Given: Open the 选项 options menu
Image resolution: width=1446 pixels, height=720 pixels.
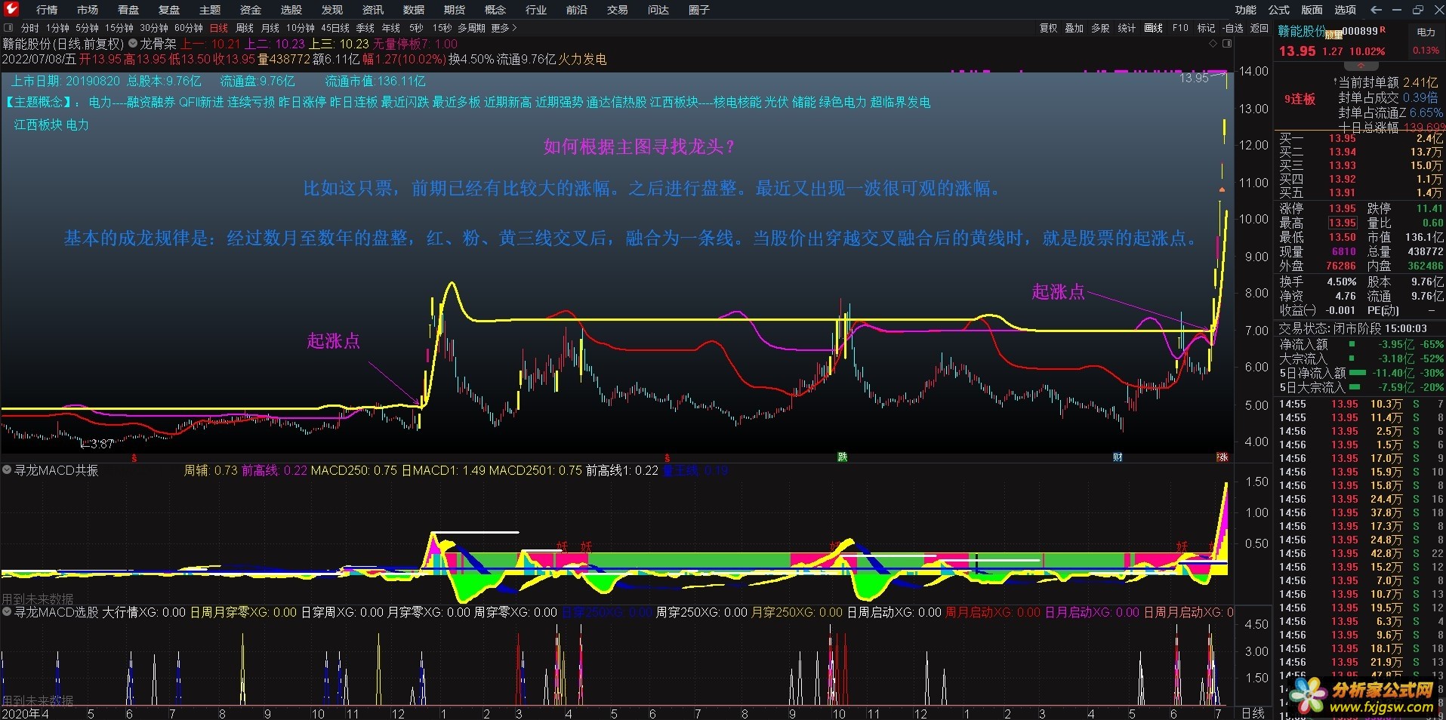Looking at the screenshot, I should point(1346,10).
